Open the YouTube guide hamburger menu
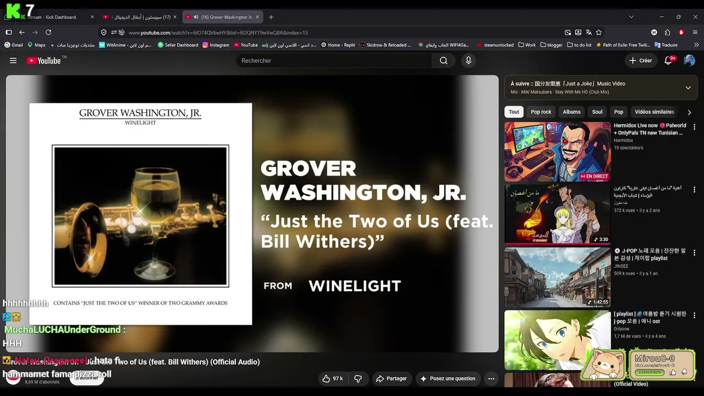This screenshot has height=396, width=704. (x=13, y=61)
